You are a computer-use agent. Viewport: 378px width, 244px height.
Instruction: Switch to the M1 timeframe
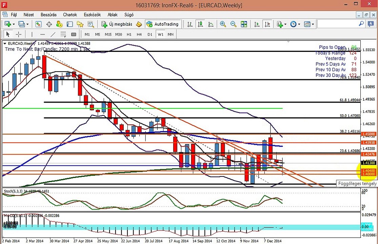(87, 35)
